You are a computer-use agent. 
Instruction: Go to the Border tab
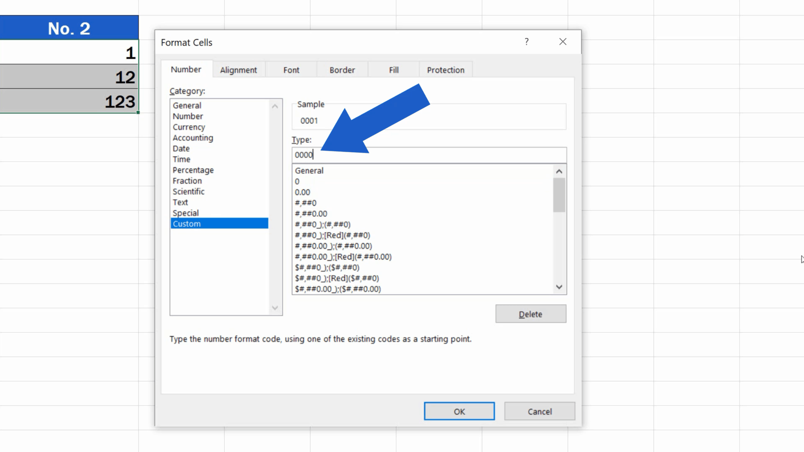click(x=342, y=70)
